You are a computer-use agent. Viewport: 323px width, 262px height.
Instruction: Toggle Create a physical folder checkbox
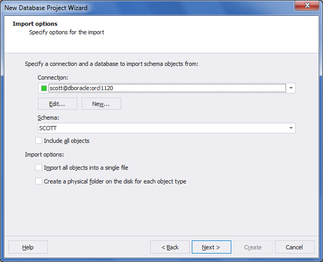(39, 181)
